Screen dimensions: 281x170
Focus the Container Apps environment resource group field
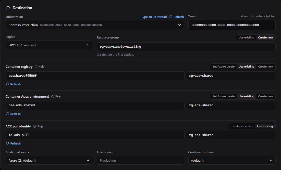tap(231, 106)
